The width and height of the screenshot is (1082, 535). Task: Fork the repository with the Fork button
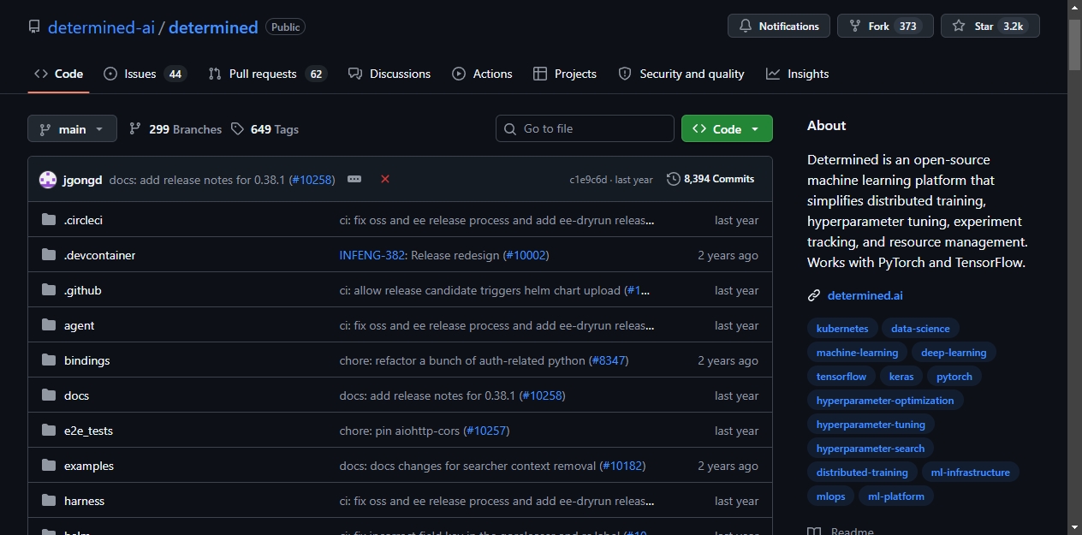coord(885,27)
